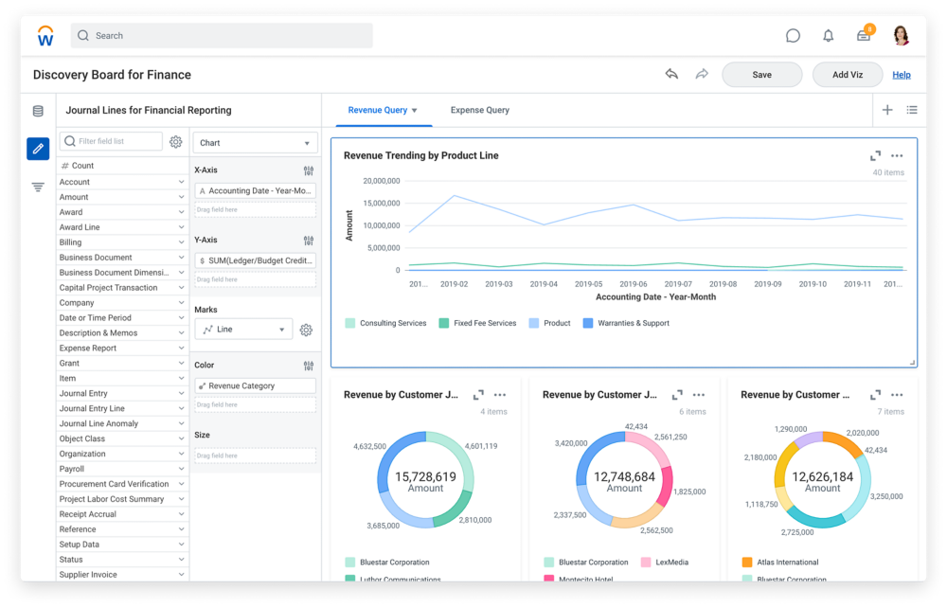Image resolution: width=947 pixels, height=608 pixels.
Task: Click the Consulting Services legend color swatch
Action: pyautogui.click(x=350, y=323)
